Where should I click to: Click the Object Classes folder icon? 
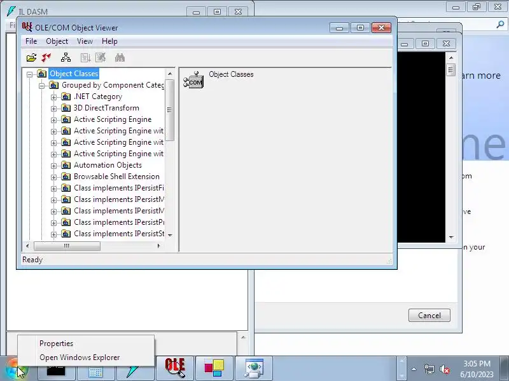[x=41, y=74]
